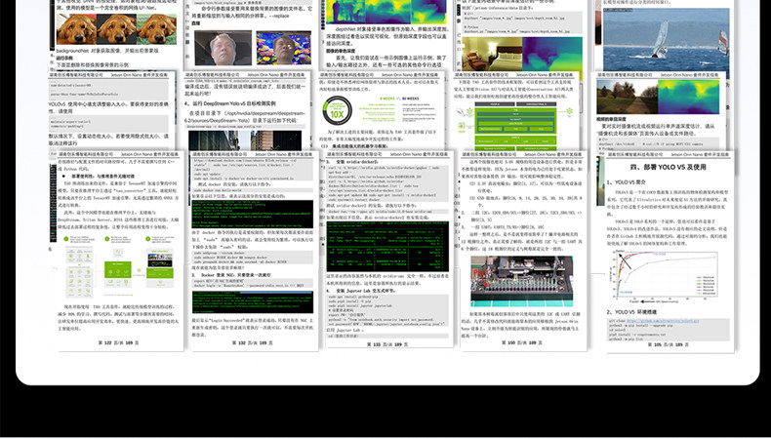Click the green TAO workflow diagram on page 122
Image resolution: width=771 pixels, height=439 pixels.
click(118, 266)
